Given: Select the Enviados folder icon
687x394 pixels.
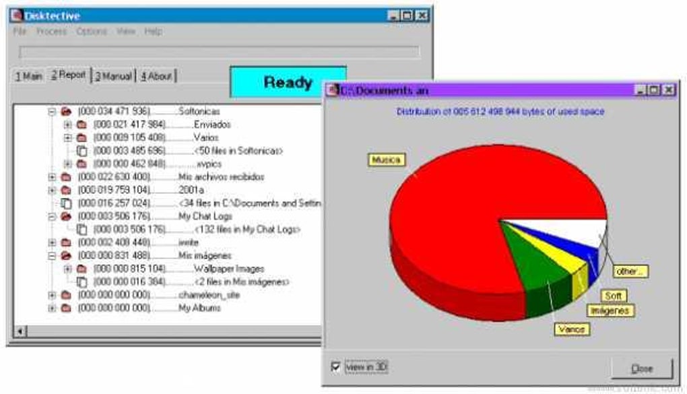Looking at the screenshot, I should (x=81, y=125).
